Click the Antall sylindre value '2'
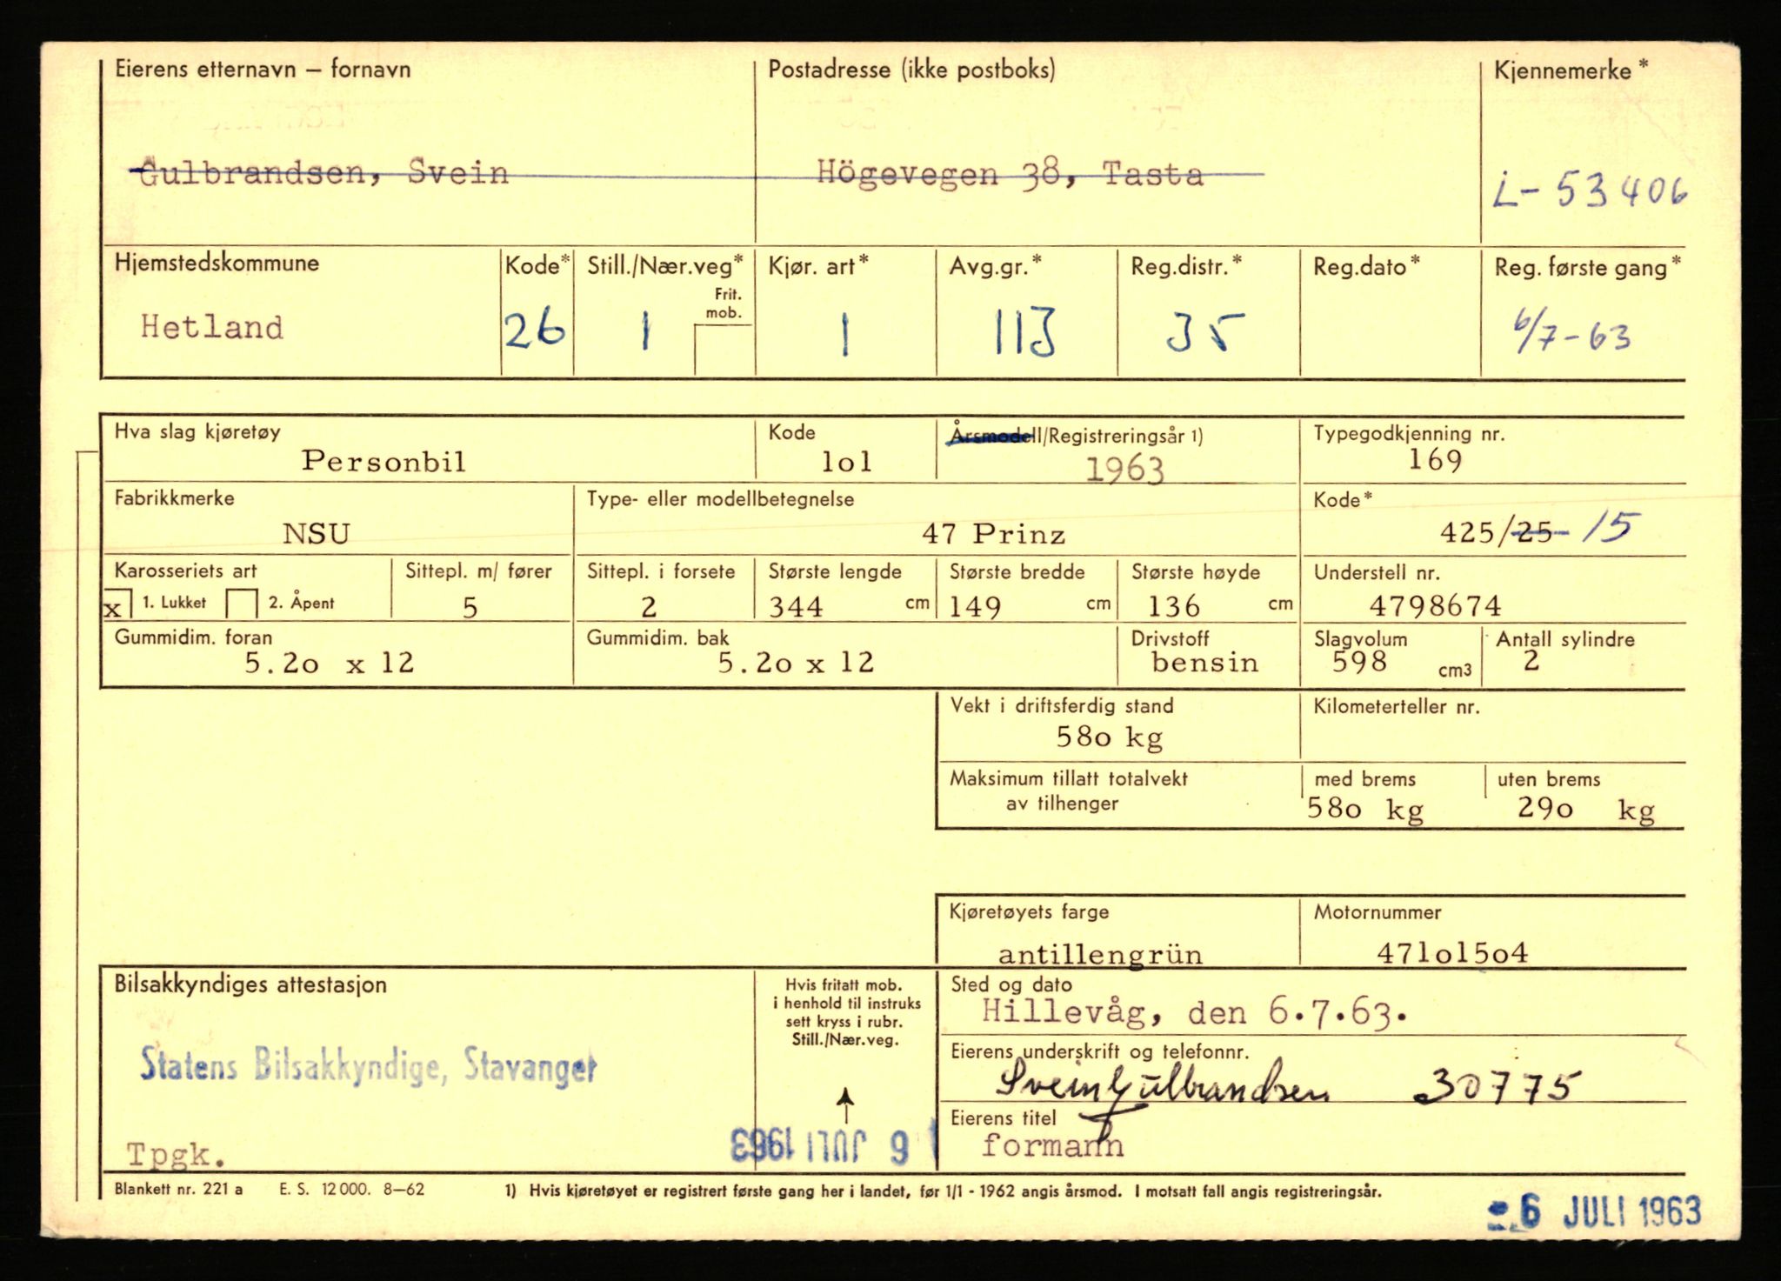This screenshot has width=1781, height=1281. (1531, 661)
